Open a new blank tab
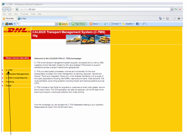Screen dimensions: 187x136 (70, 19)
